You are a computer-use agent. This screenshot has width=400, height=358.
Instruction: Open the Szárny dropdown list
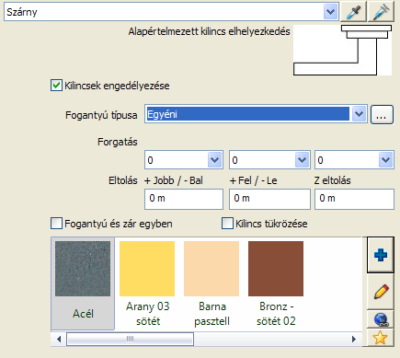pyautogui.click(x=330, y=12)
